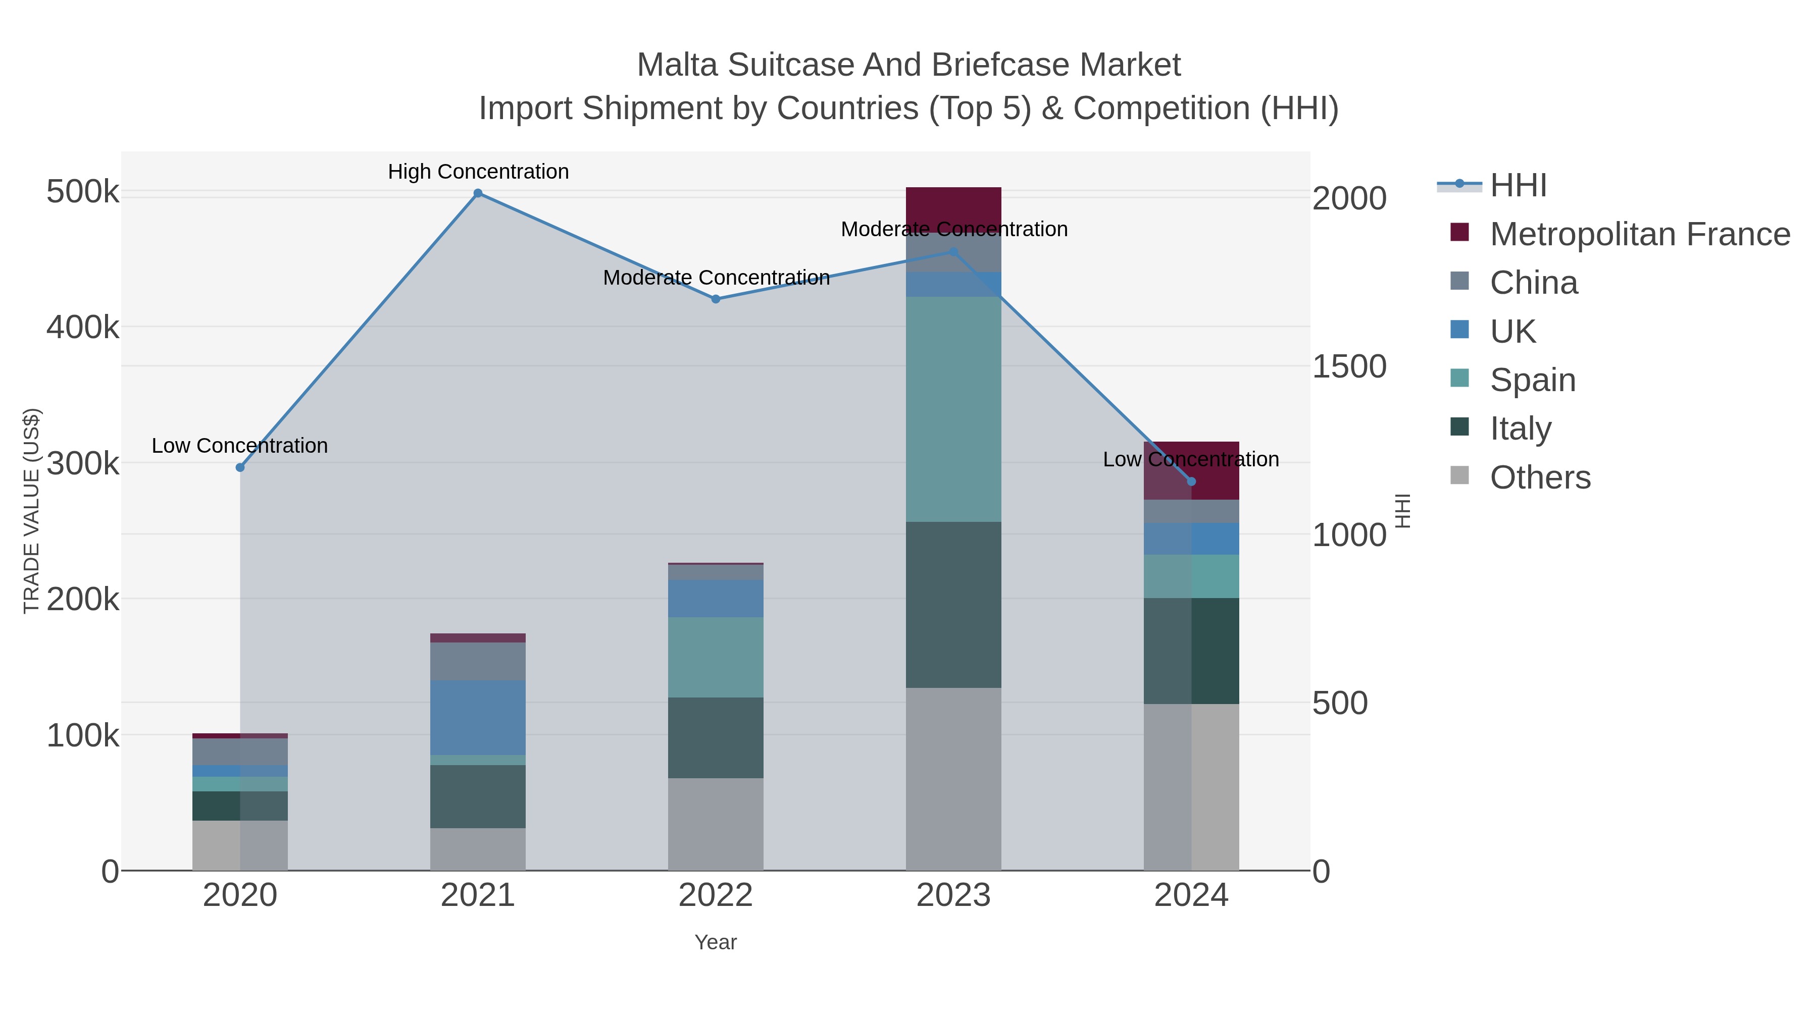Image resolution: width=1818 pixels, height=1022 pixels.
Task: Click the Italy segment of 2023 bar
Action: 953,605
